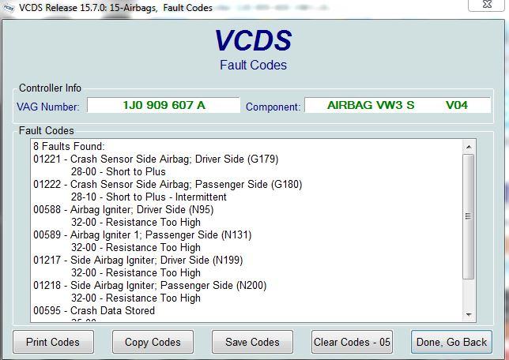509x360 pixels.
Task: Click the VCDS heading logo text
Action: (x=253, y=40)
